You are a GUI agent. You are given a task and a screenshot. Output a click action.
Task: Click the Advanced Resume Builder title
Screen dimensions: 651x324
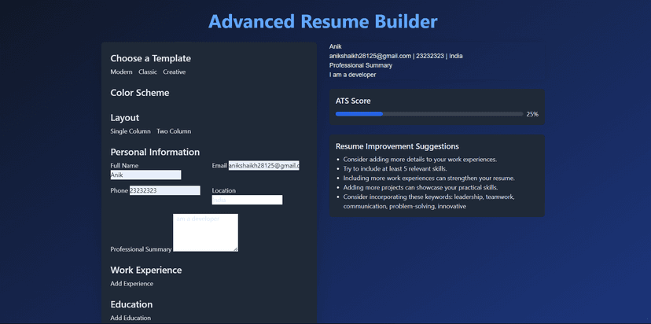(x=322, y=21)
